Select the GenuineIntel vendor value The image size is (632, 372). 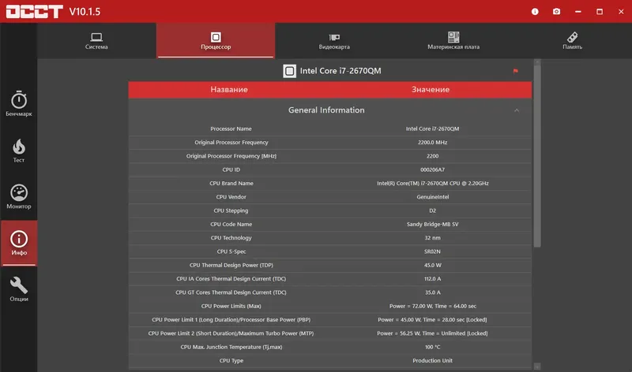432,197
